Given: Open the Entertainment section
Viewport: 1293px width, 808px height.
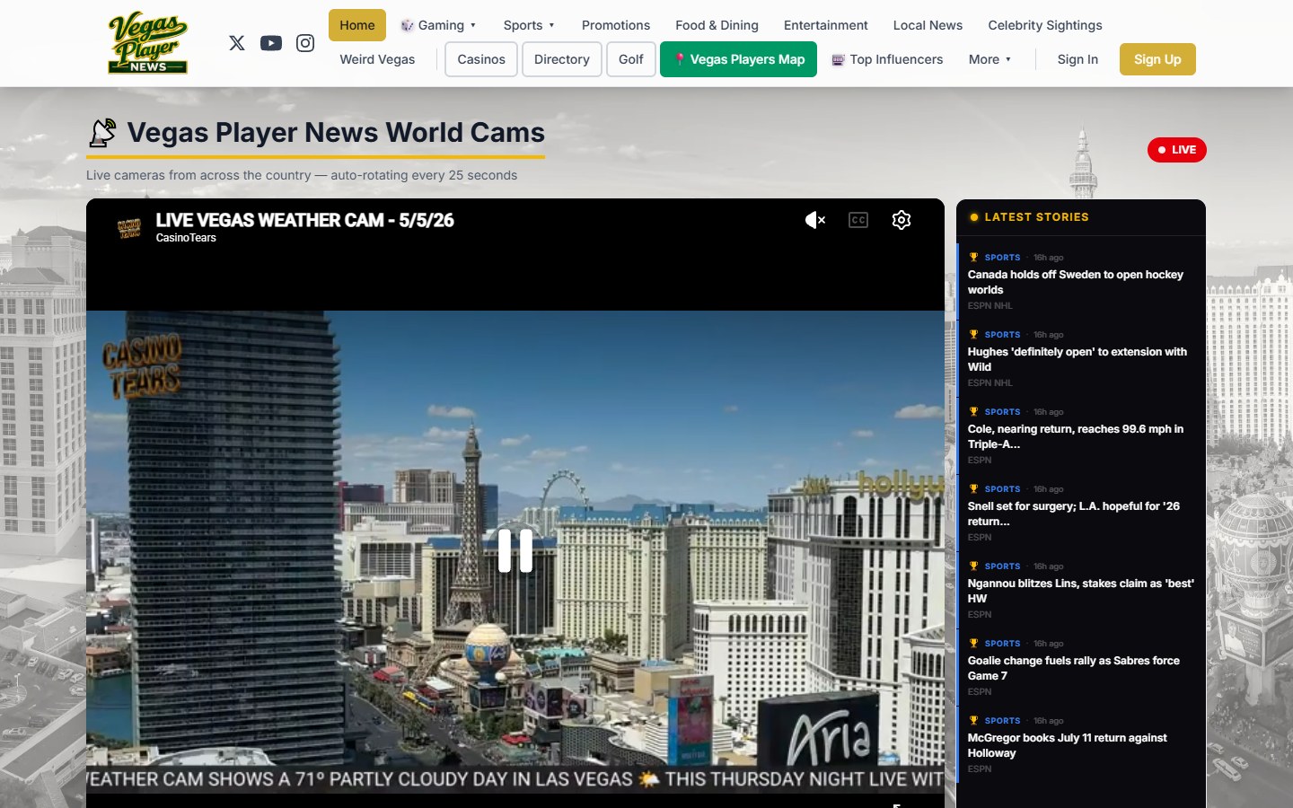Looking at the screenshot, I should (826, 25).
